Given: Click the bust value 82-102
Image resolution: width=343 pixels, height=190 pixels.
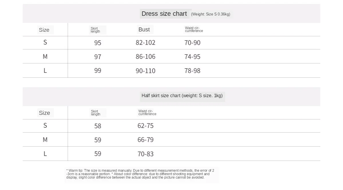Looking at the screenshot, I should point(146,43).
